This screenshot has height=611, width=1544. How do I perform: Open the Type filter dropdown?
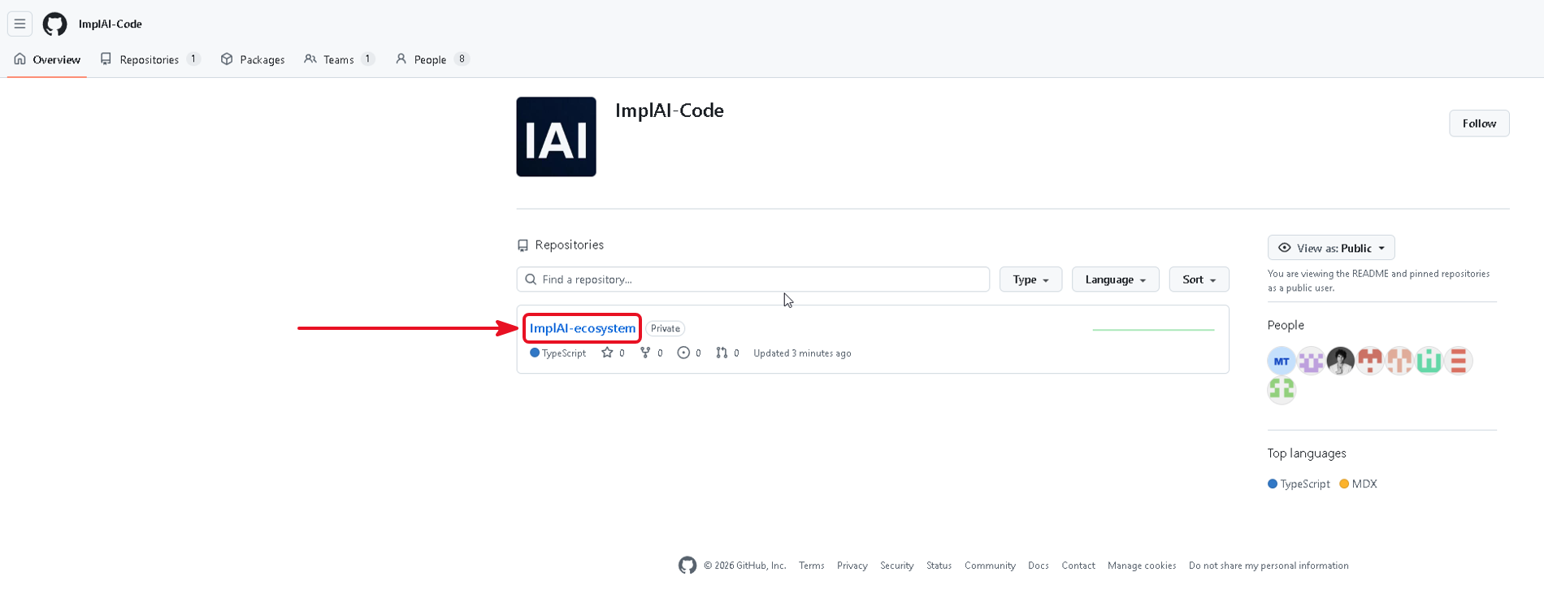click(1030, 279)
